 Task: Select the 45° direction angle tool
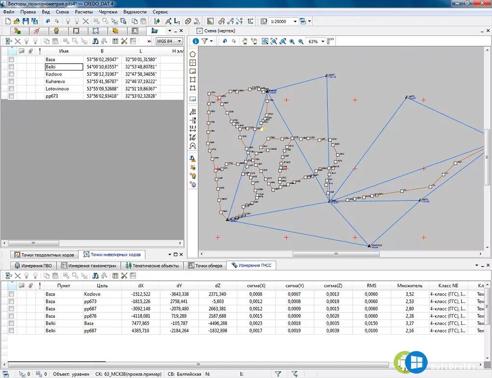pyautogui.click(x=192, y=137)
